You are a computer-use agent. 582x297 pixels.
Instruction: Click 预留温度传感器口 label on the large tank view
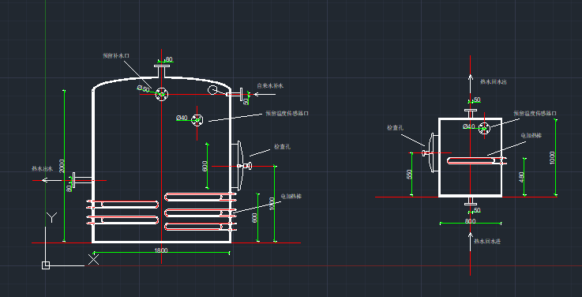tap(287, 114)
